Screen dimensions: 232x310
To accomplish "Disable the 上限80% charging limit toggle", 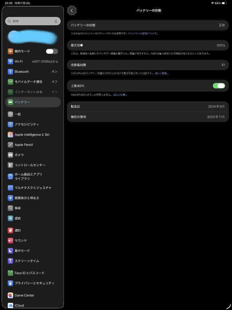I will (x=219, y=86).
